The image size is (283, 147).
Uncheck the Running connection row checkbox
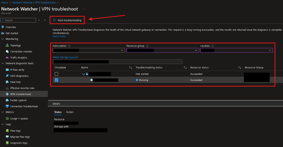(56, 80)
